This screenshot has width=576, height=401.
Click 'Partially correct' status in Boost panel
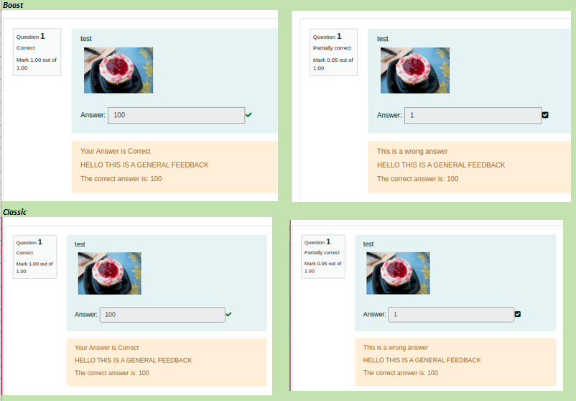point(332,48)
